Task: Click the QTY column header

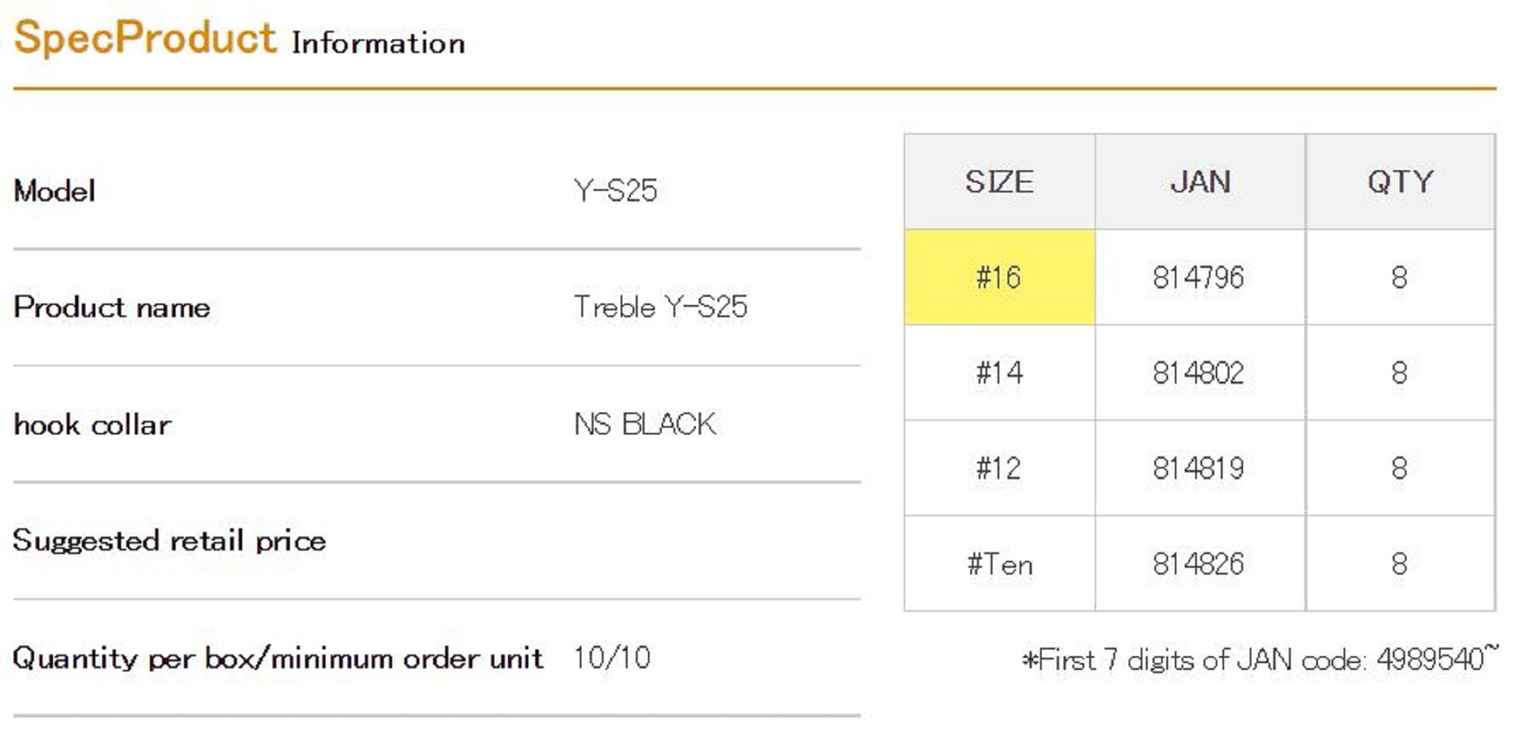Action: coord(1400,182)
